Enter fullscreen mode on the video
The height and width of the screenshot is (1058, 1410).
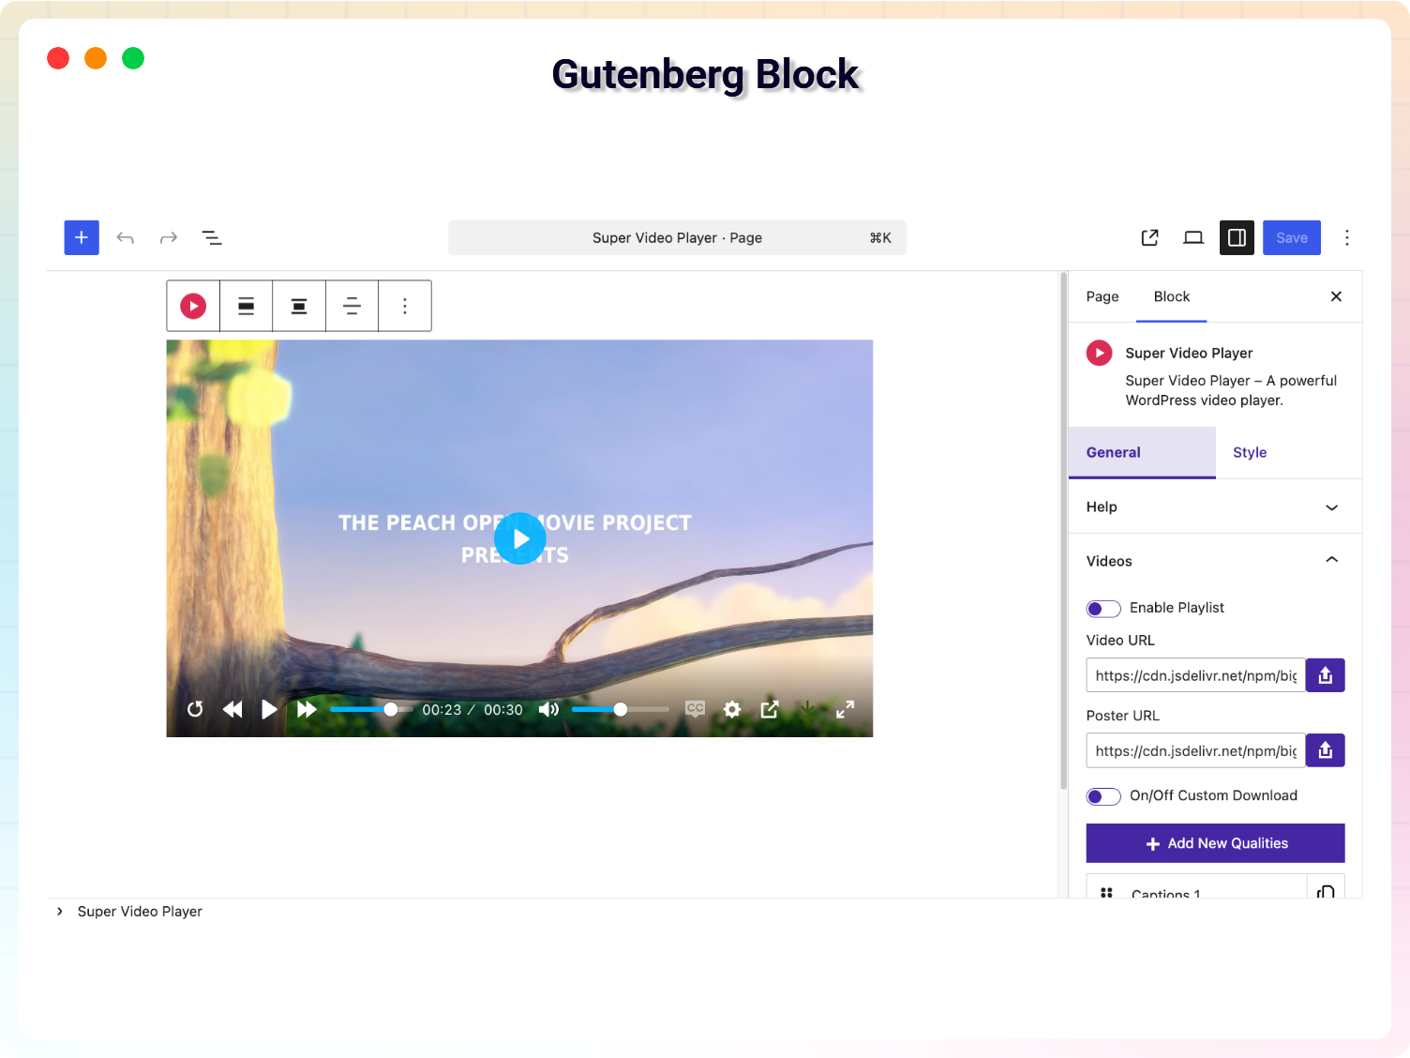(845, 709)
